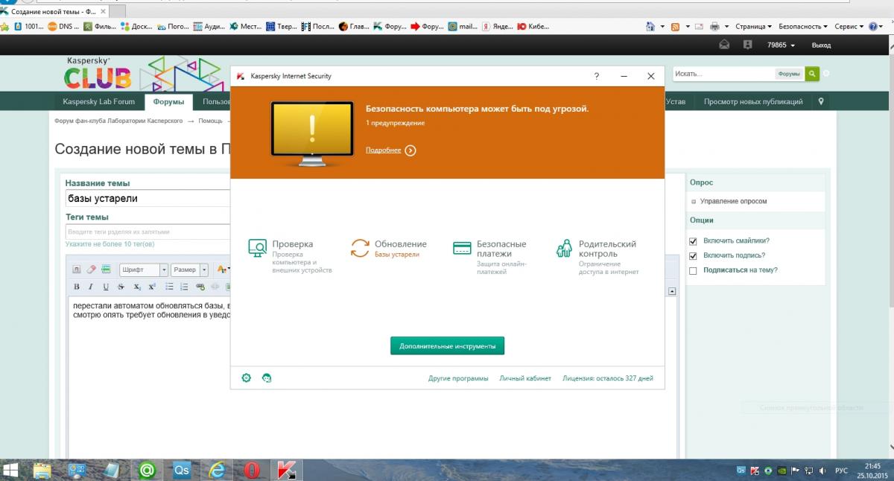894x481 pixels.
Task: Toggle italic formatting in forum editor
Action: coord(91,287)
